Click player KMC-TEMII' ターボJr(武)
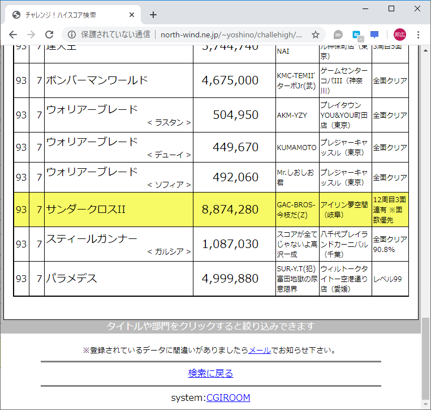The height and width of the screenshot is (410, 431). point(296,81)
